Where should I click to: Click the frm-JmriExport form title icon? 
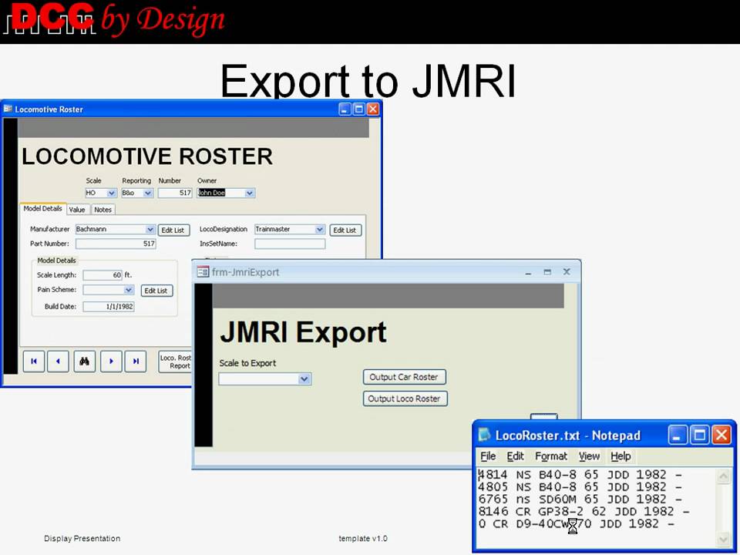point(203,272)
